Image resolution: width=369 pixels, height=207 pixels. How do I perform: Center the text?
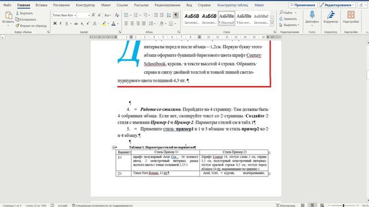click(x=132, y=24)
